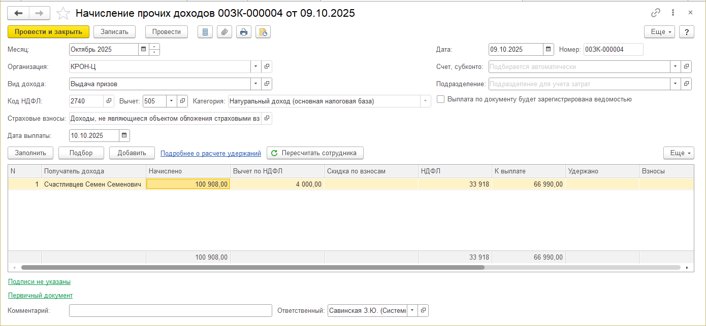Focus the Комментарий input field
Screen dimensions: 706x326
pyautogui.click(x=171, y=310)
